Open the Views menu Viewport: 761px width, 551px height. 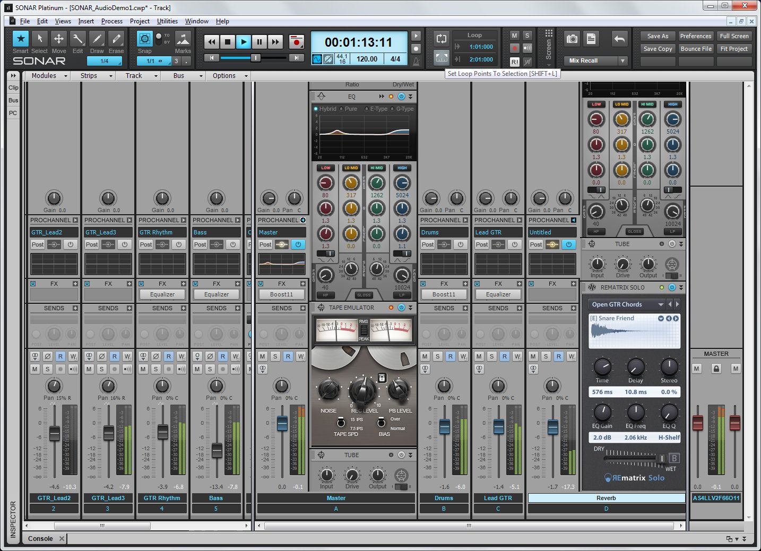pos(63,21)
